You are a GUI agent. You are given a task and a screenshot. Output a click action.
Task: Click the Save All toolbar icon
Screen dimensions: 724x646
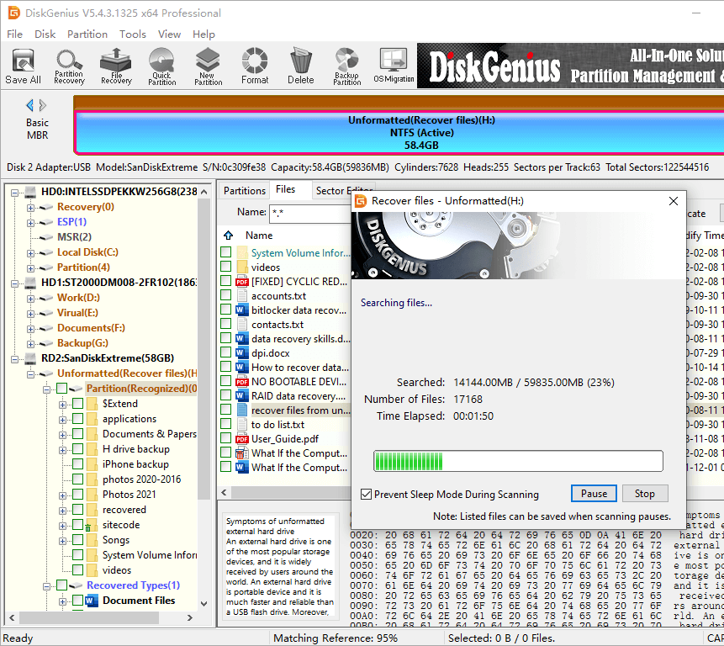click(x=23, y=66)
